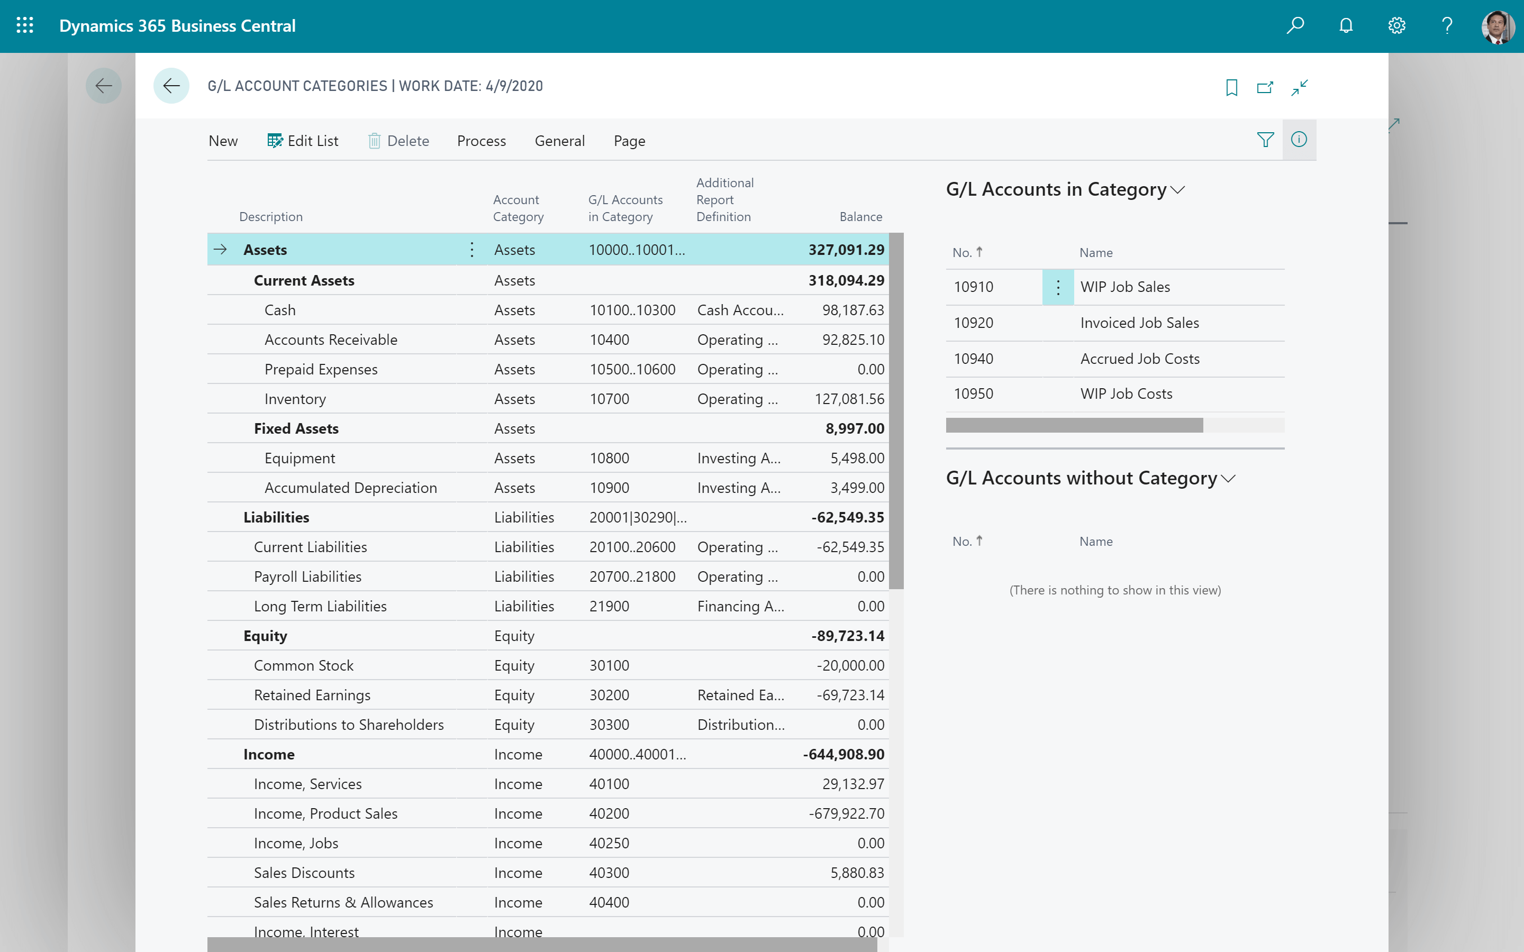
Task: Open the Process menu
Action: click(x=482, y=140)
